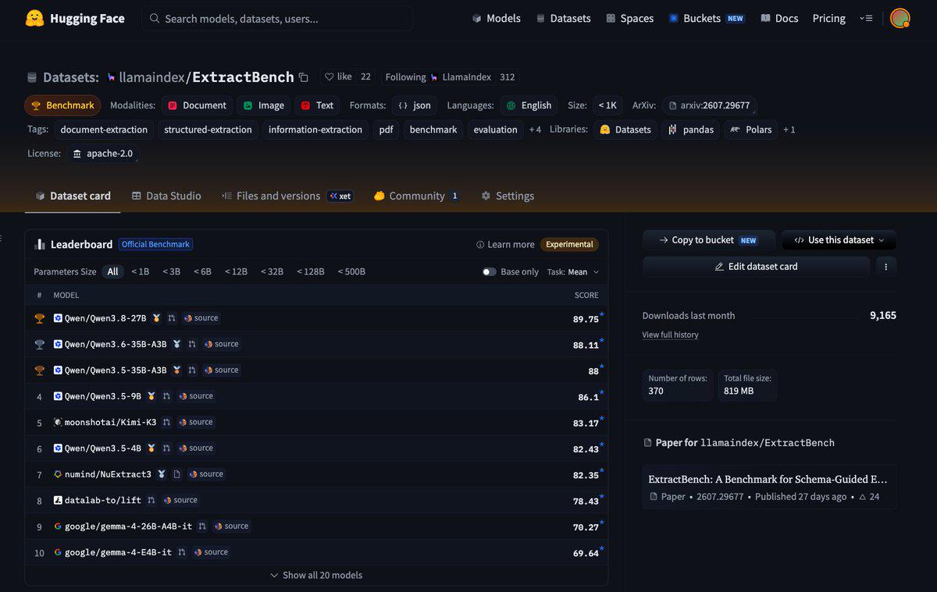Screen dimensions: 937x592
Task: Click the medal icon for Qwen3.5-4B
Action: 151,448
